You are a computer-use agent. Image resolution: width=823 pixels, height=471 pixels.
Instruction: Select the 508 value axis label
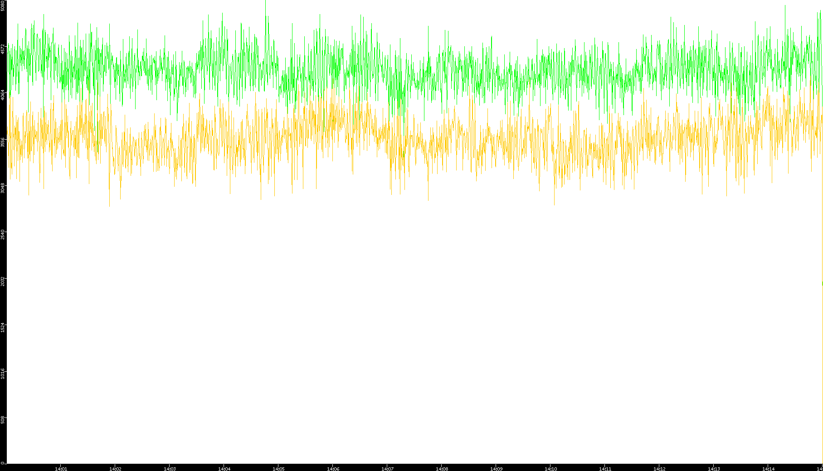pyautogui.click(x=3, y=419)
